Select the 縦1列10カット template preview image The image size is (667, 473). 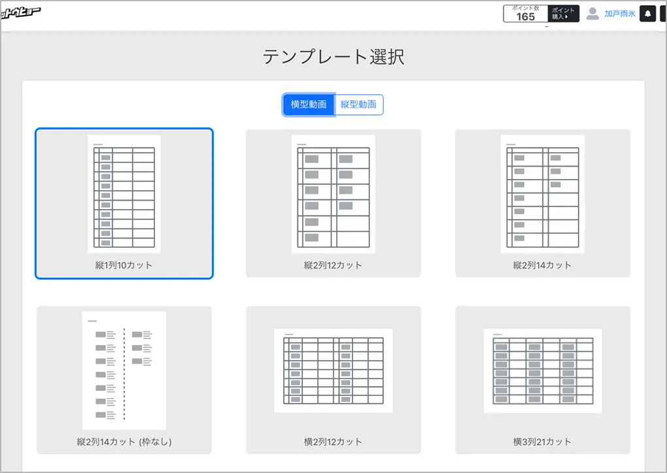124,194
